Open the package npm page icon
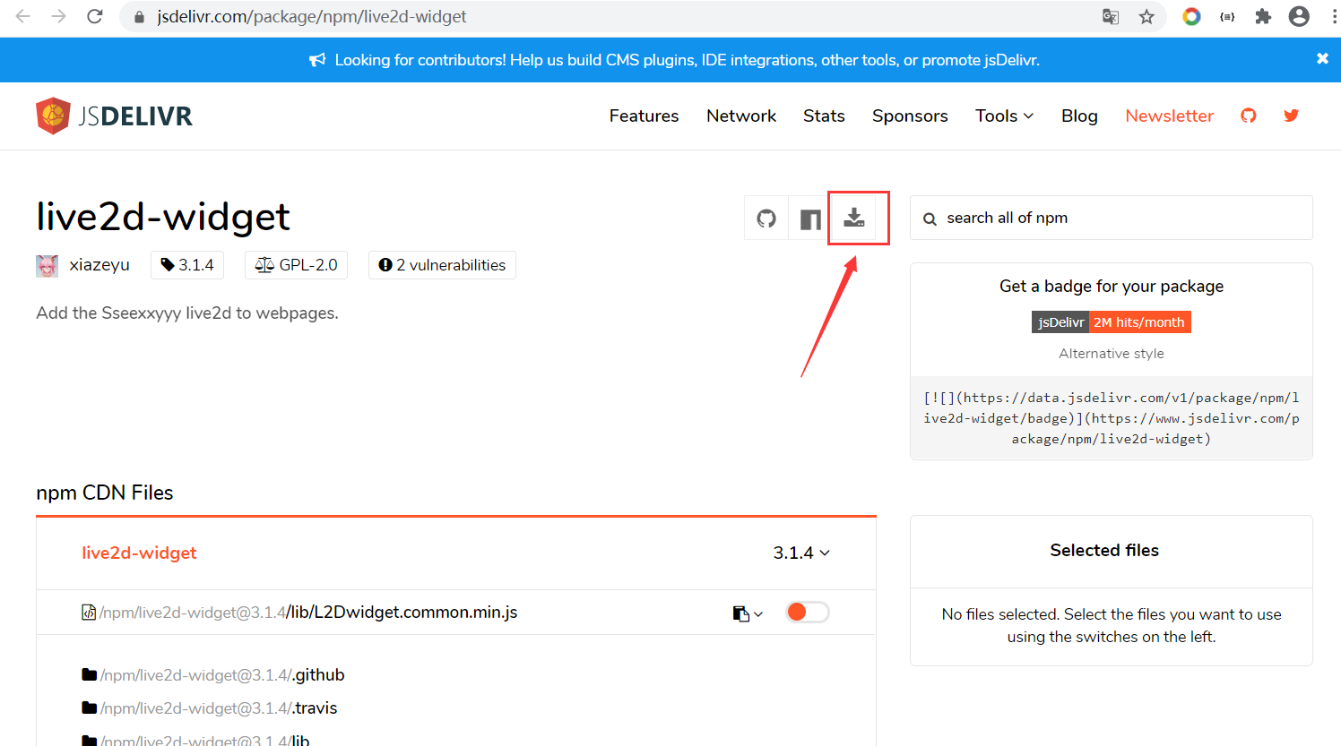 click(x=810, y=219)
